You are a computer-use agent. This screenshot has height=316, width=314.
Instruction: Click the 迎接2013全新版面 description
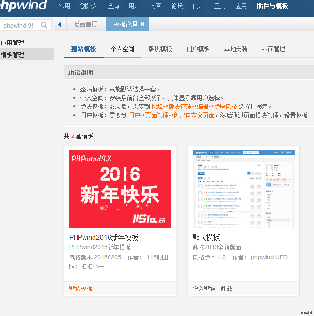coord(217,247)
